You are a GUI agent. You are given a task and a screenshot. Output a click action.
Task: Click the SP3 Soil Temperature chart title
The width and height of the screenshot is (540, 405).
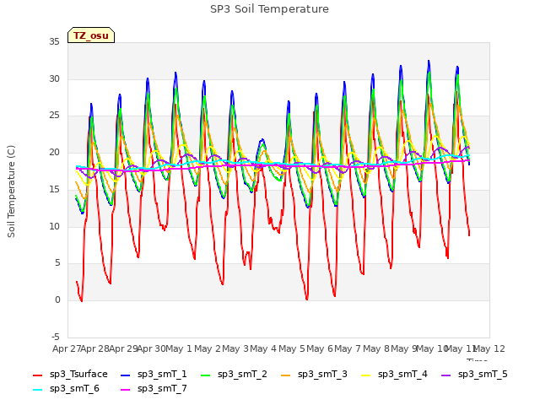269,9
